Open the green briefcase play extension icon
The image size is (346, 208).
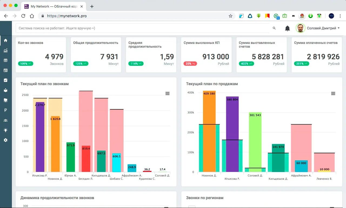[x=285, y=16]
